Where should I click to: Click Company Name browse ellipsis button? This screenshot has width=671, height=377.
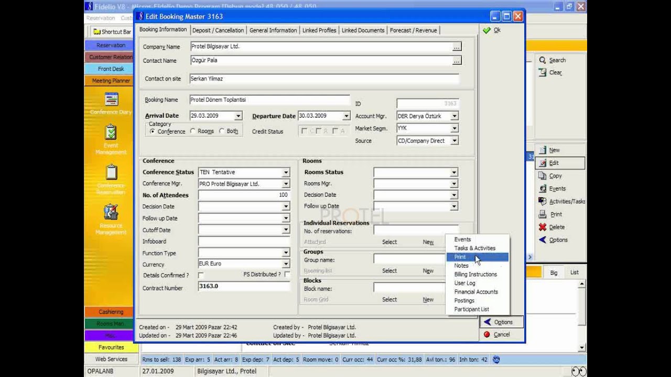point(457,47)
